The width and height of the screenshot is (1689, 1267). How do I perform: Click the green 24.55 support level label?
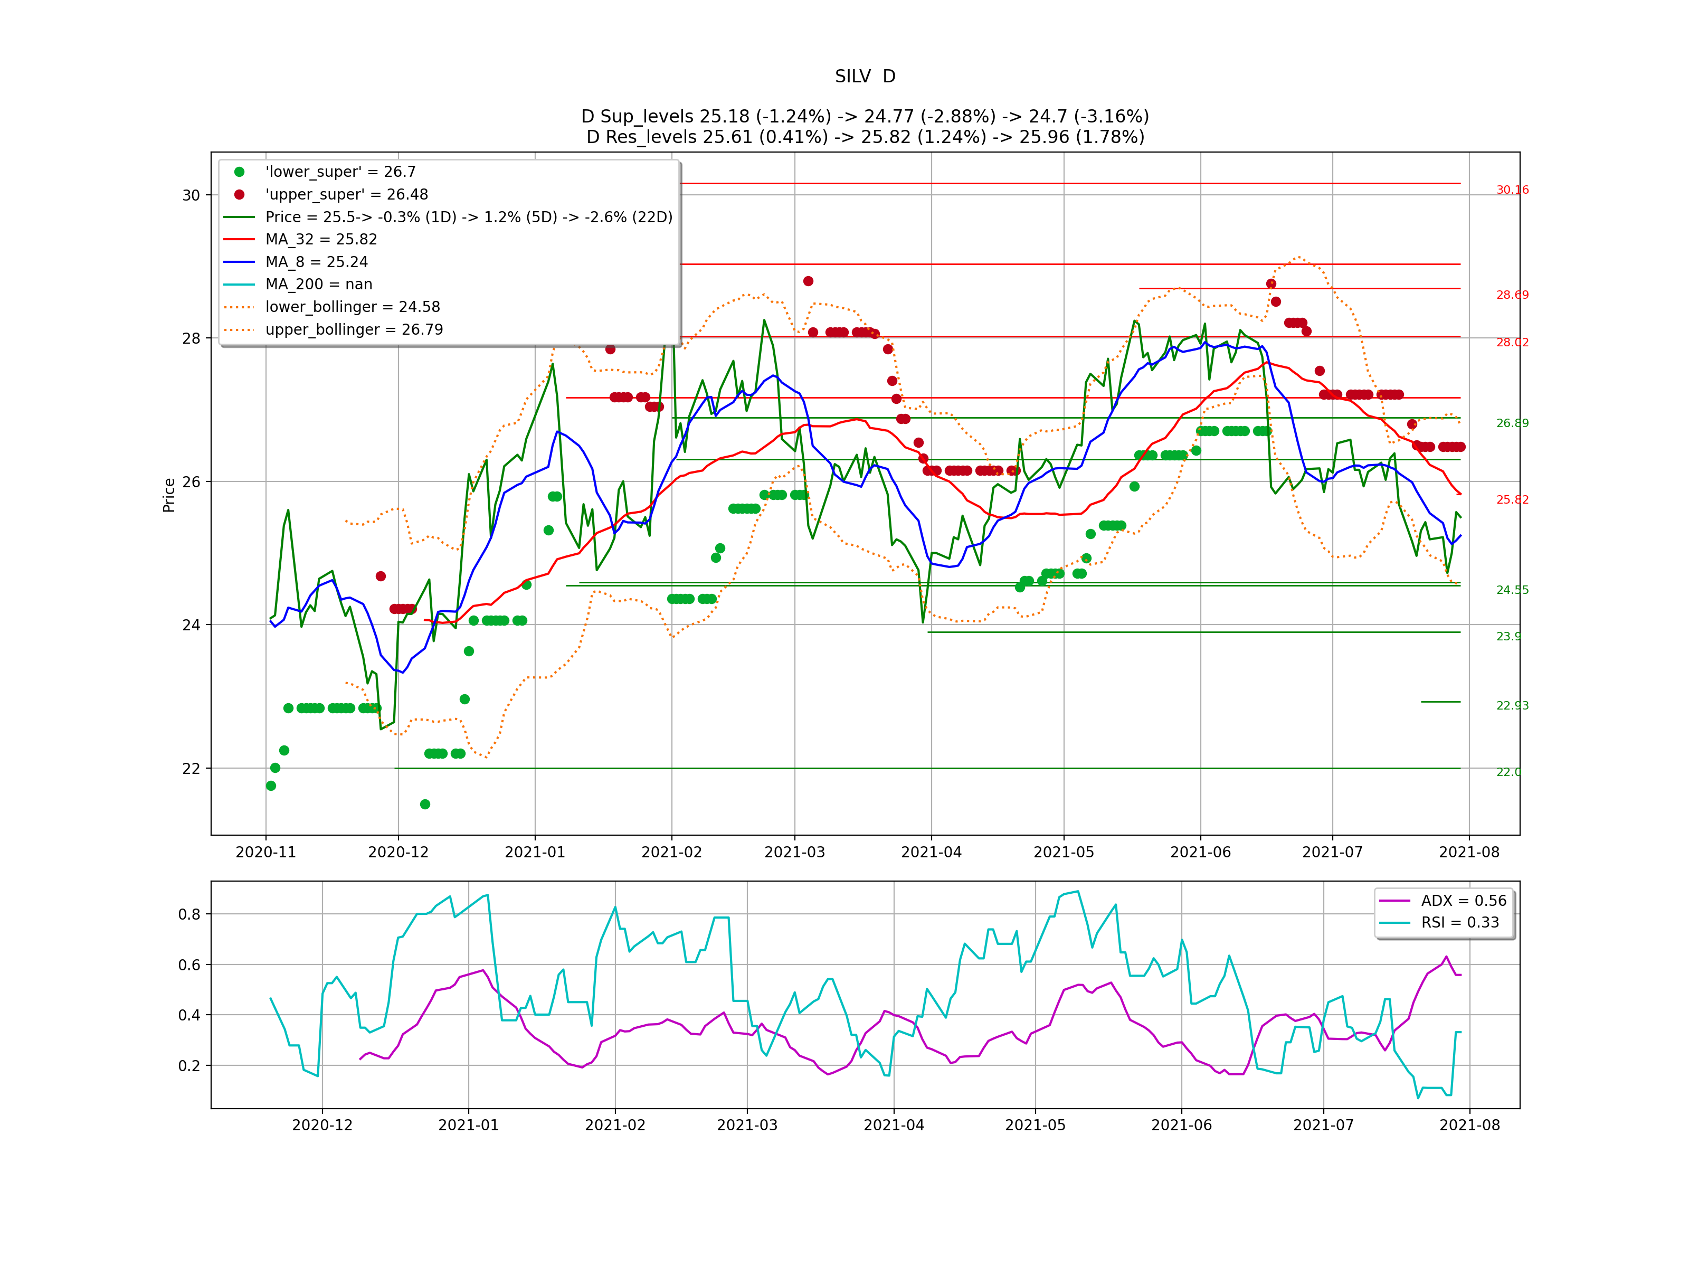tap(1512, 590)
